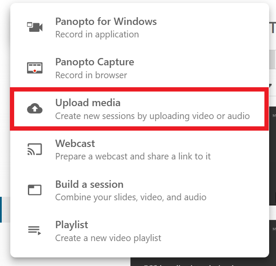Image resolution: width=276 pixels, height=266 pixels.
Task: Choose the Panopto Capture option title
Action: click(95, 62)
